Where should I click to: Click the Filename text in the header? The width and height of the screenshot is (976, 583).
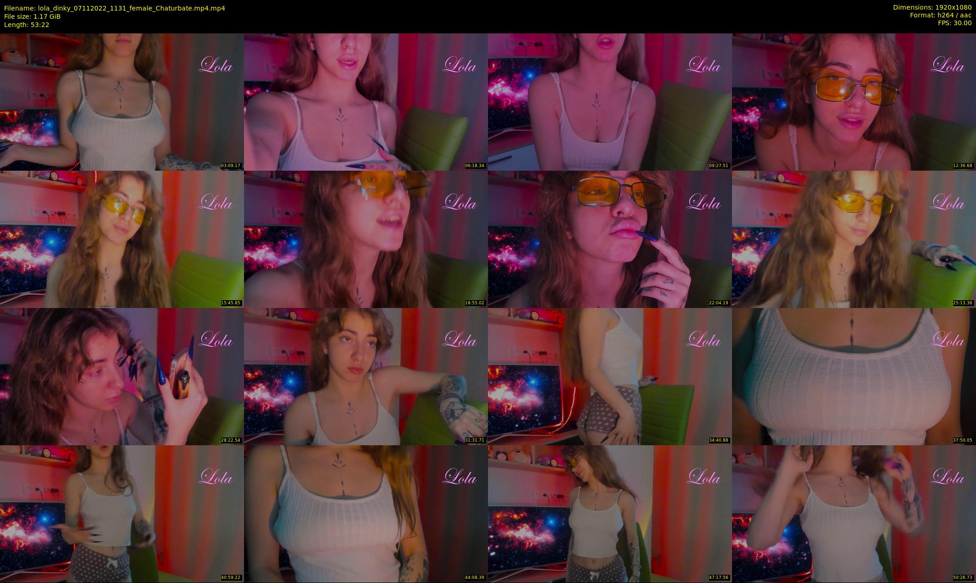pyautogui.click(x=114, y=8)
